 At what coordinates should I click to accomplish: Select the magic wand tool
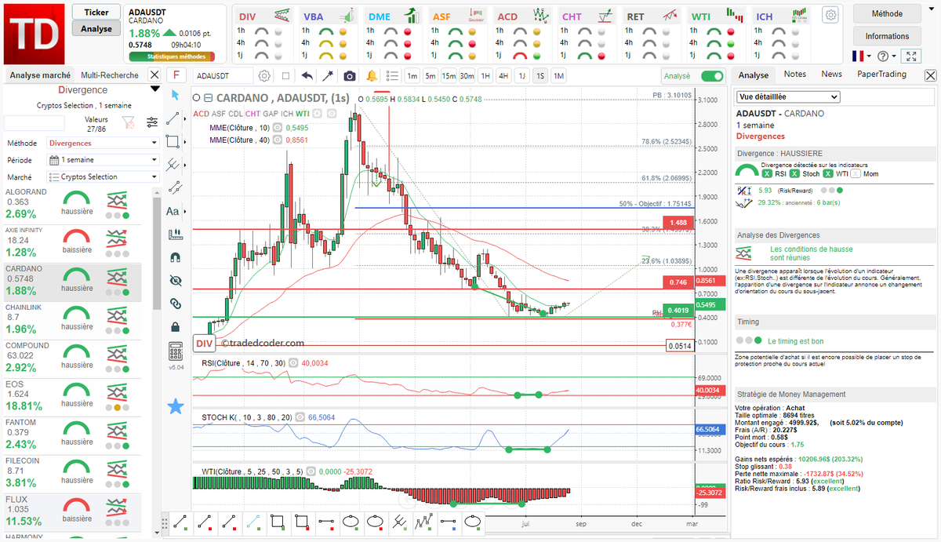(x=328, y=76)
